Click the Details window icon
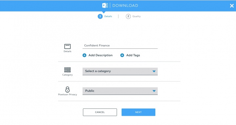Viewport: 236px width, 125px height. pyautogui.click(x=68, y=46)
